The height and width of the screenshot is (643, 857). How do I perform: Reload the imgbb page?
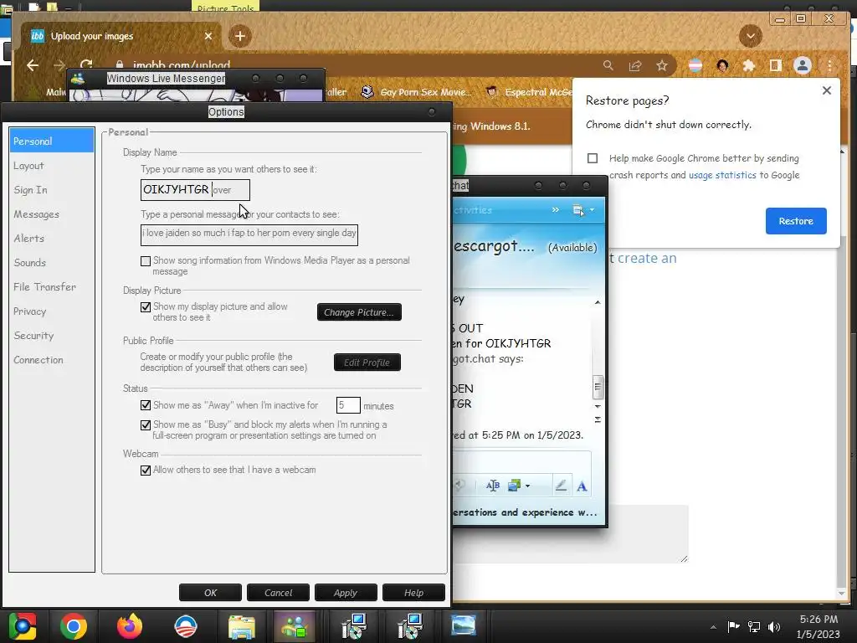pyautogui.click(x=86, y=65)
